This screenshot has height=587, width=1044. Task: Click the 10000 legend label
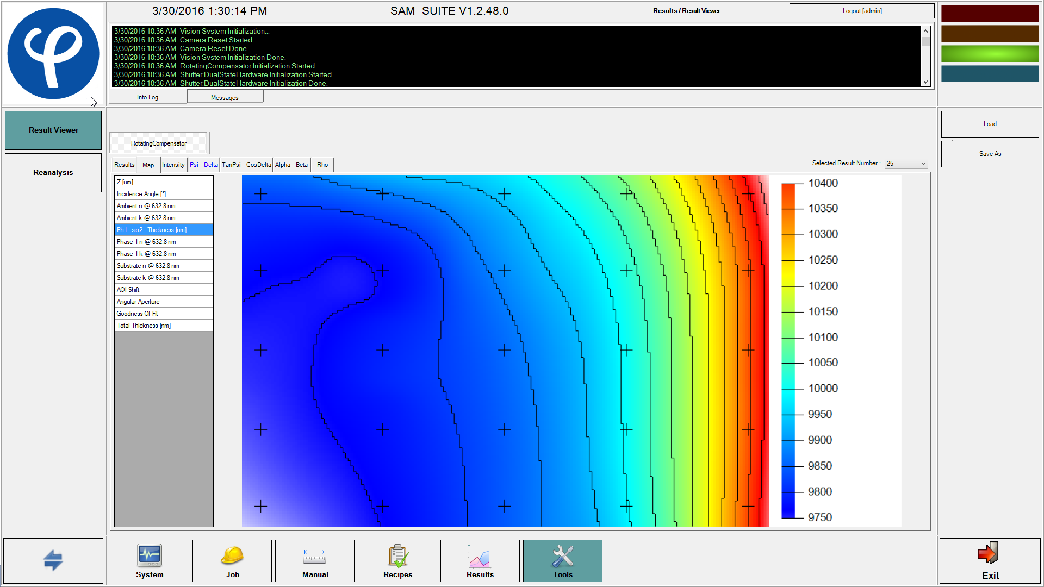click(x=823, y=388)
